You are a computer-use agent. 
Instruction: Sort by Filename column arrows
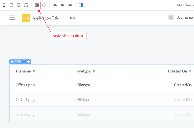[x=34, y=71]
